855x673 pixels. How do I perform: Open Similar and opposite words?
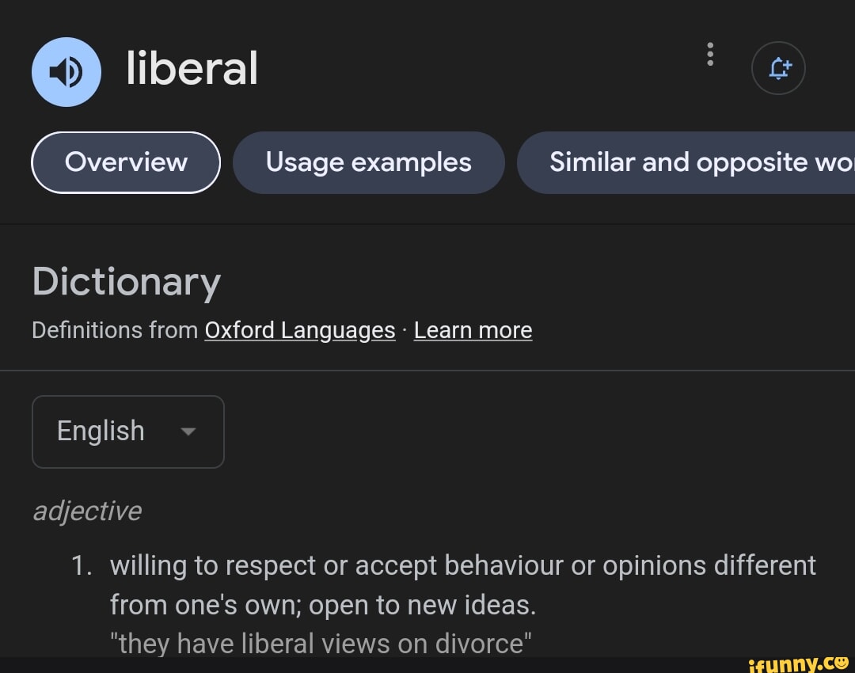[697, 162]
